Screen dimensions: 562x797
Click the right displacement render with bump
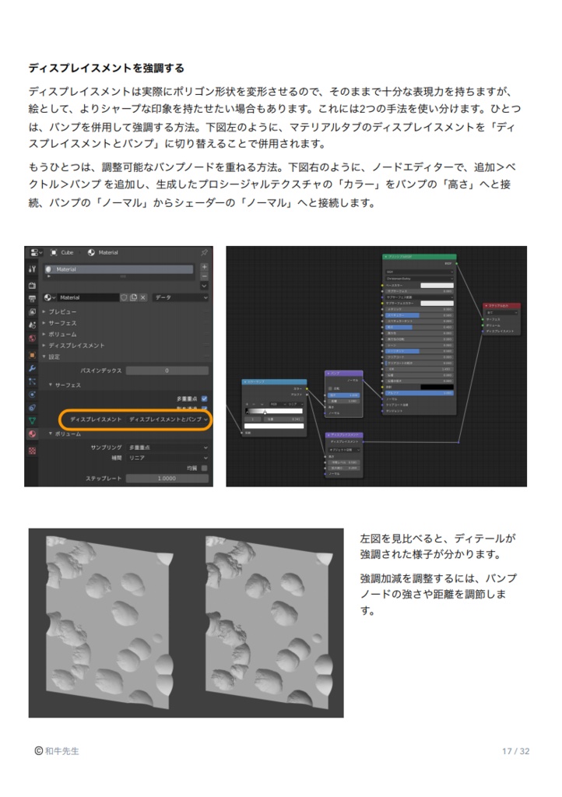tap(268, 621)
